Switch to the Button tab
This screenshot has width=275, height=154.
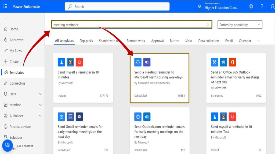(175, 41)
